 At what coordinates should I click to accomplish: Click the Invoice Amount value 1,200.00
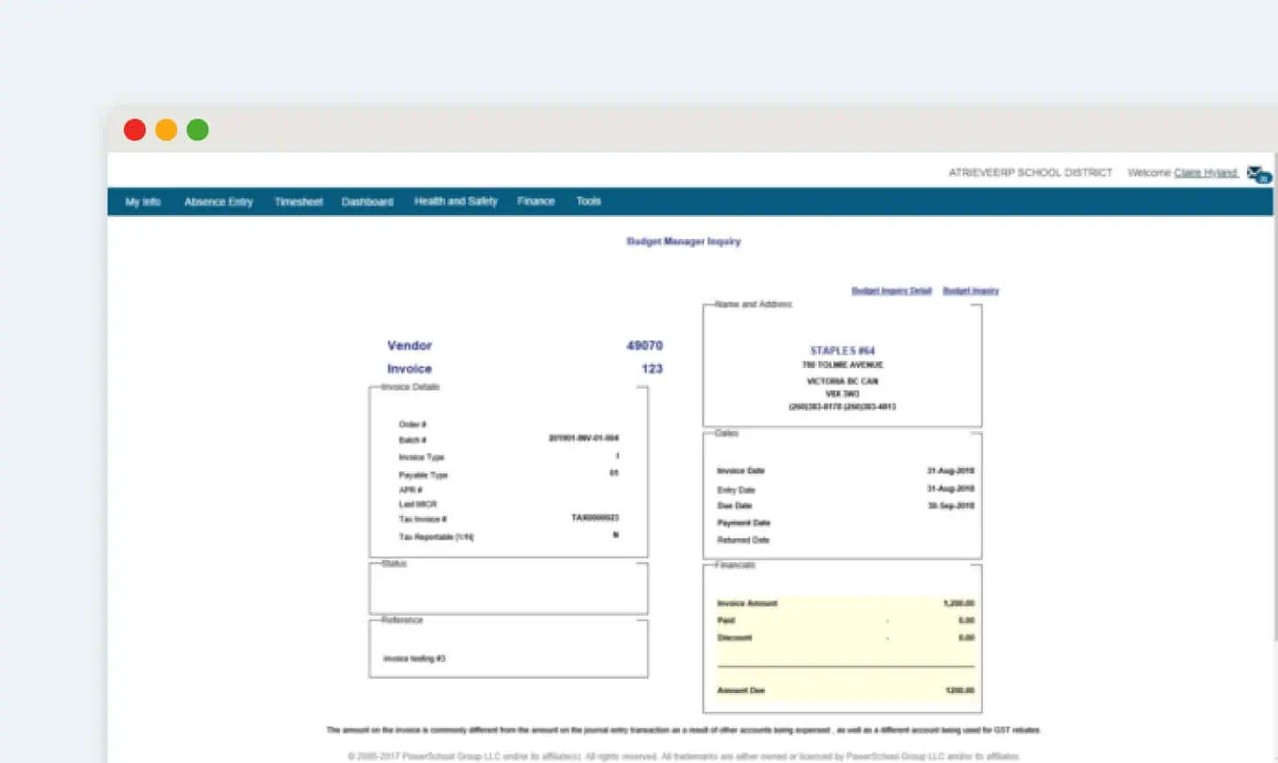click(x=959, y=602)
